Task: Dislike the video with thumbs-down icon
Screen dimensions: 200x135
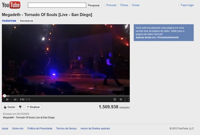Action: tap(20, 107)
